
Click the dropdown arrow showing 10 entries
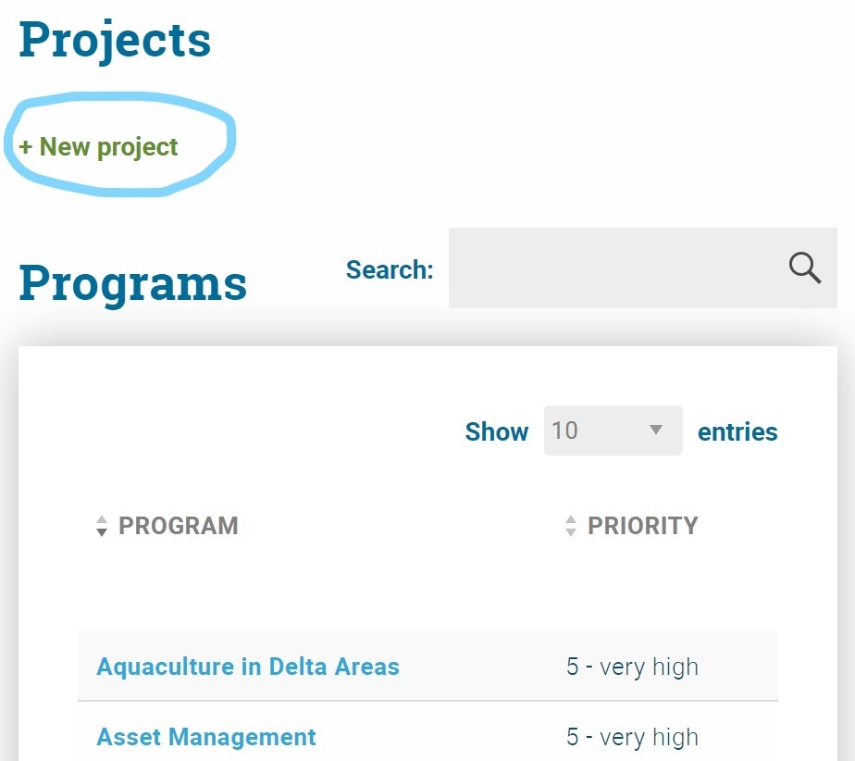tap(656, 430)
